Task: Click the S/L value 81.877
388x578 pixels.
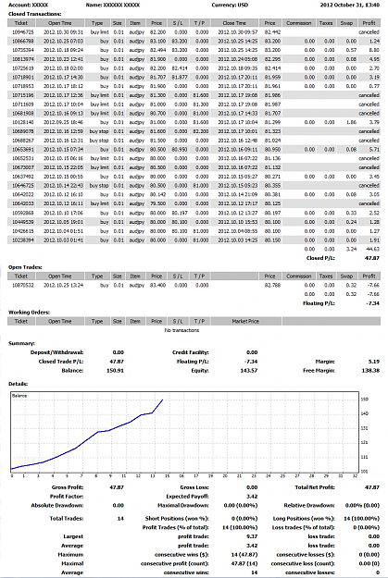Action: pos(180,77)
